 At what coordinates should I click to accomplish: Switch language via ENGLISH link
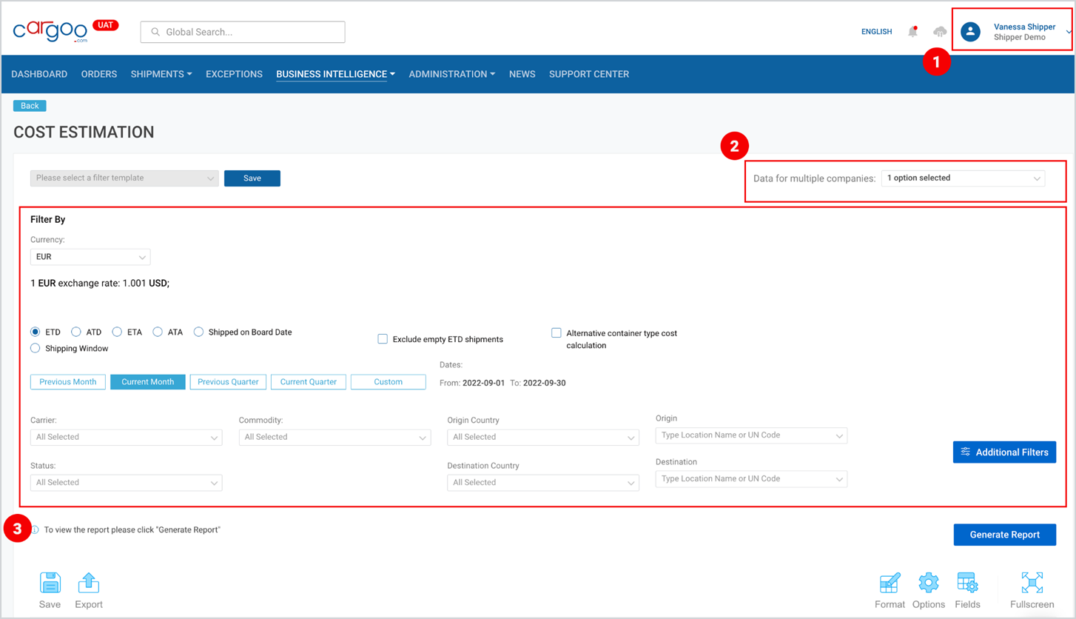(x=877, y=32)
